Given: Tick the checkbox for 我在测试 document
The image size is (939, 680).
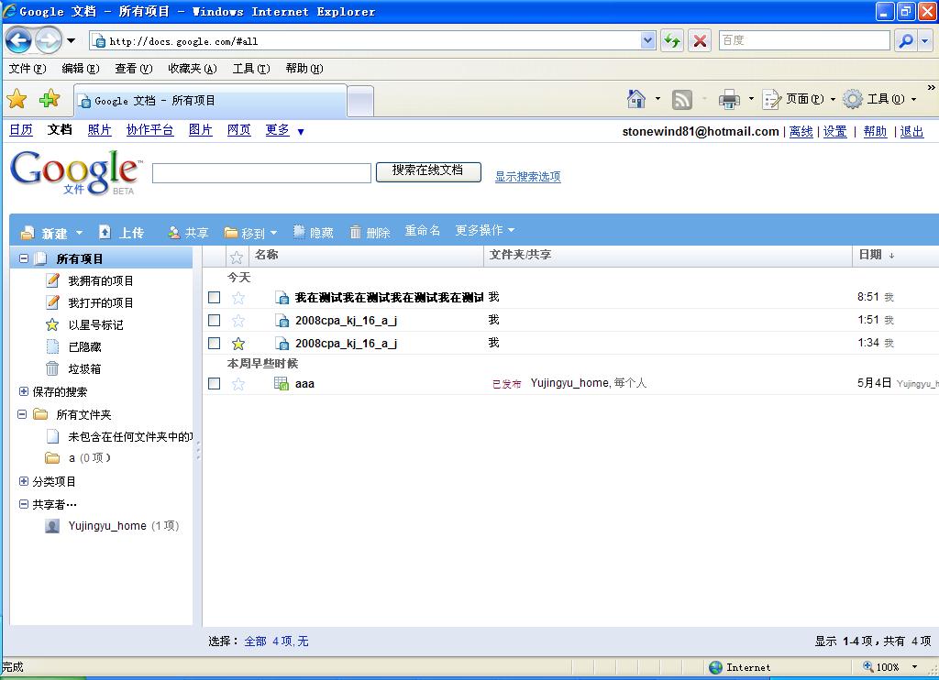Looking at the screenshot, I should (x=214, y=298).
